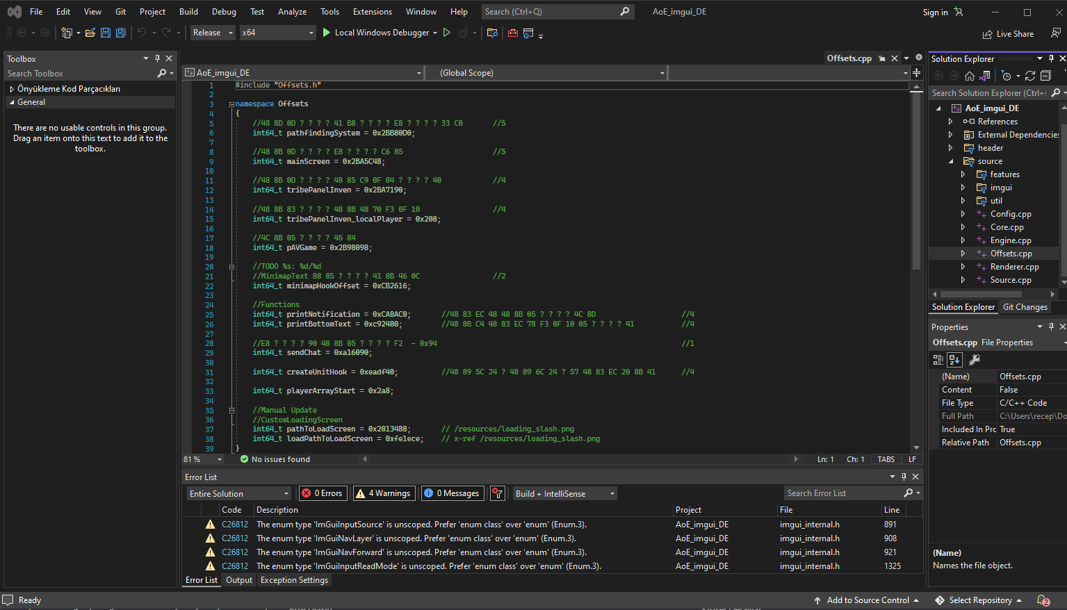This screenshot has width=1067, height=610.
Task: Start Without Debugging using hollow play icon
Action: [447, 33]
